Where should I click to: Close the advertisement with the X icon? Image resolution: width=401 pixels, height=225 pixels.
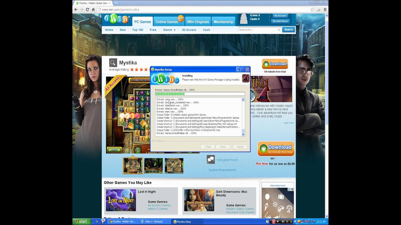(292, 189)
